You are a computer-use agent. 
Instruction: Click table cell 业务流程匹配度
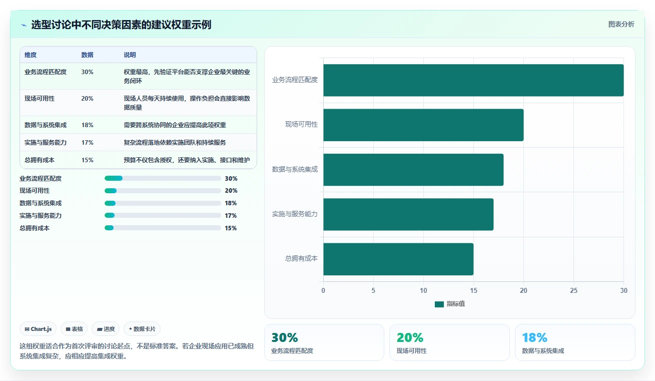(x=46, y=72)
